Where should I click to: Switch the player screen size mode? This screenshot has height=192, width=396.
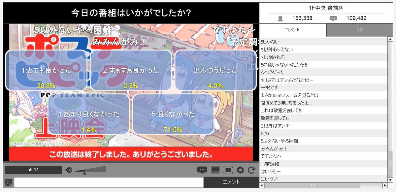[x=215, y=170]
